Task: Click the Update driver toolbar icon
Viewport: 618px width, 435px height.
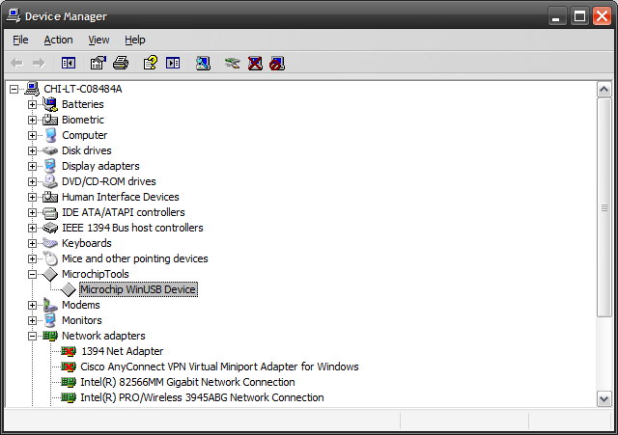Action: tap(233, 63)
